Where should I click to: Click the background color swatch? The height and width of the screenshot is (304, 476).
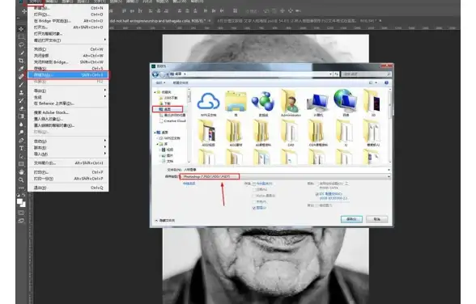[23, 205]
